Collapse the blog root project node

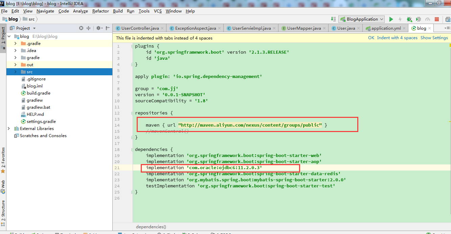(x=9, y=36)
